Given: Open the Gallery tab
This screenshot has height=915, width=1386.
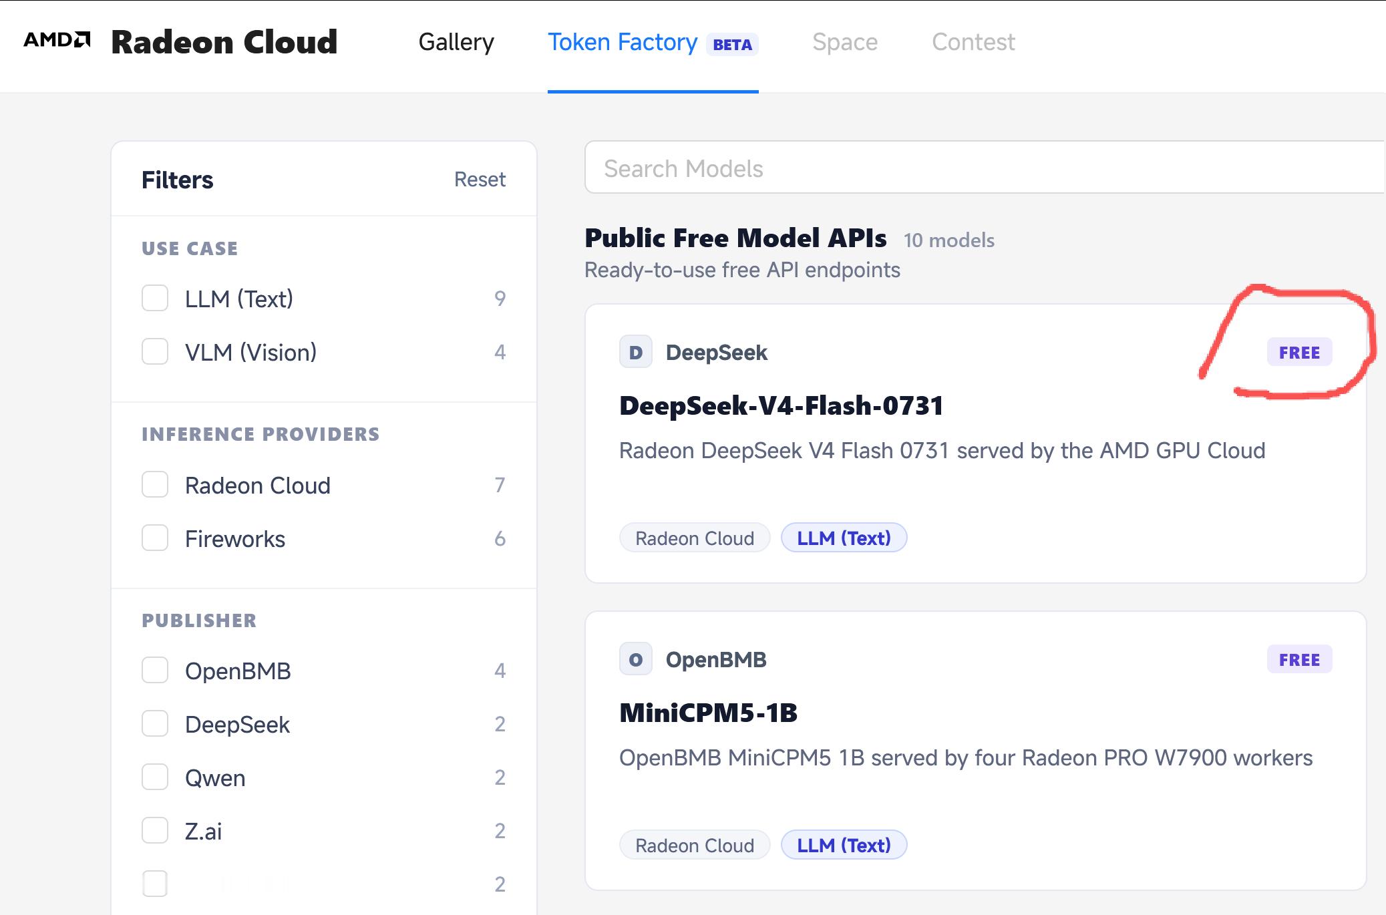Looking at the screenshot, I should (x=456, y=42).
